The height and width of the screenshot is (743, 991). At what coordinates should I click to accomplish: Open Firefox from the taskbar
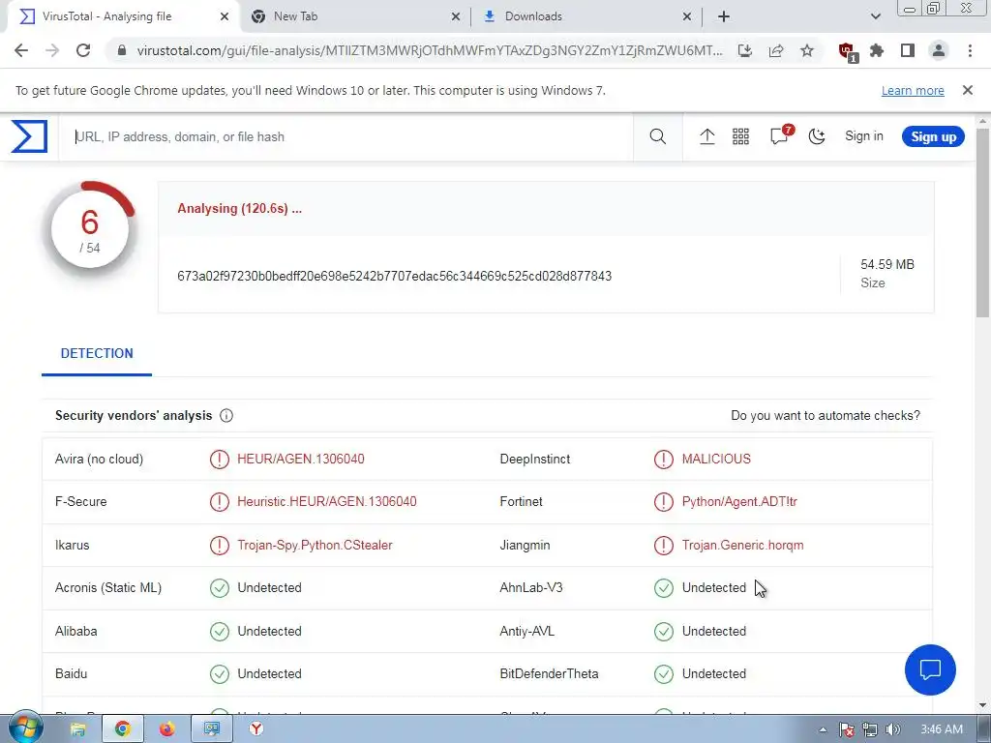point(166,729)
